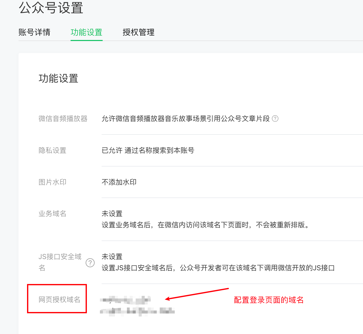Viewport: 363px width, 334px height.
Task: Click the 不添加水印 value text
Action: (x=119, y=182)
